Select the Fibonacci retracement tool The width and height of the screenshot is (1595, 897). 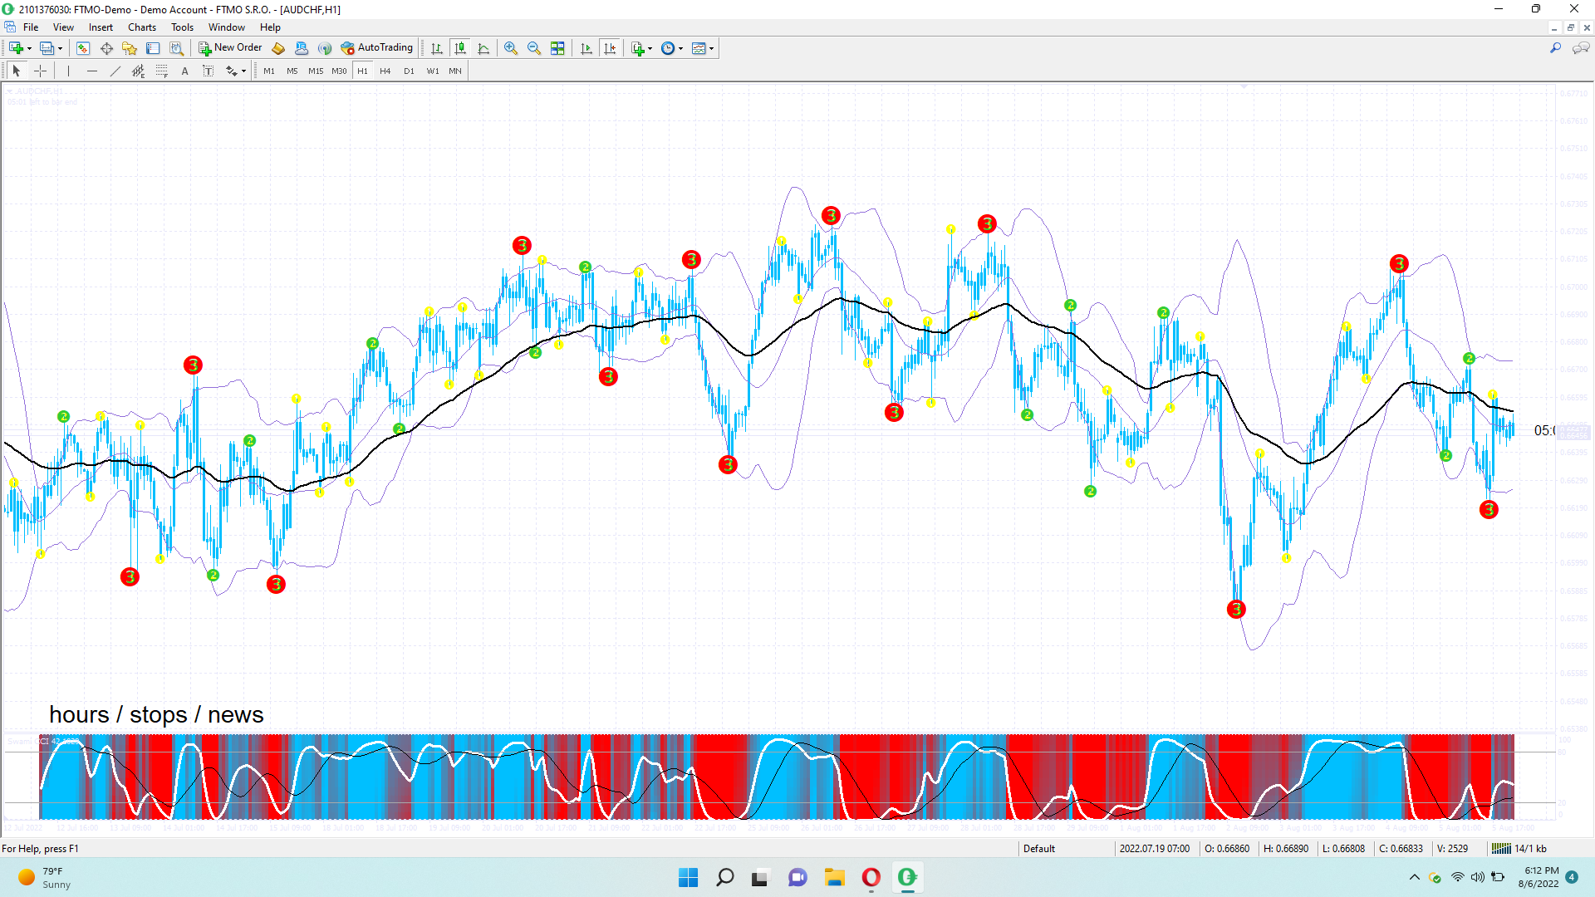click(162, 71)
